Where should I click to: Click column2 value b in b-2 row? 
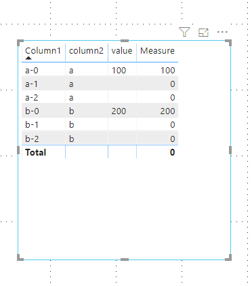pyautogui.click(x=71, y=139)
